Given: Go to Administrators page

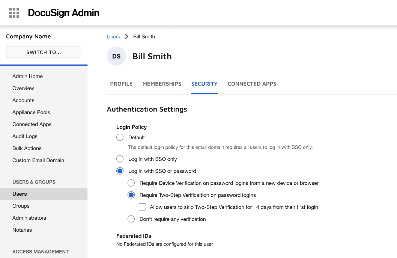Looking at the screenshot, I should pyautogui.click(x=29, y=218).
